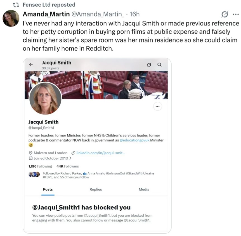
Task: Open the linkedin.com/in/jacqui-smit... link
Action: coord(101,153)
